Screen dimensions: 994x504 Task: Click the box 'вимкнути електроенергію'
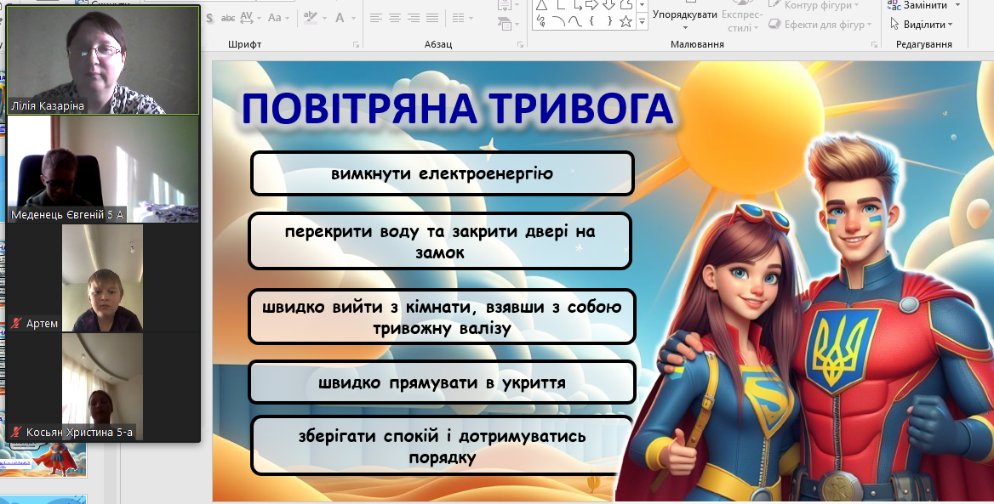pyautogui.click(x=442, y=173)
